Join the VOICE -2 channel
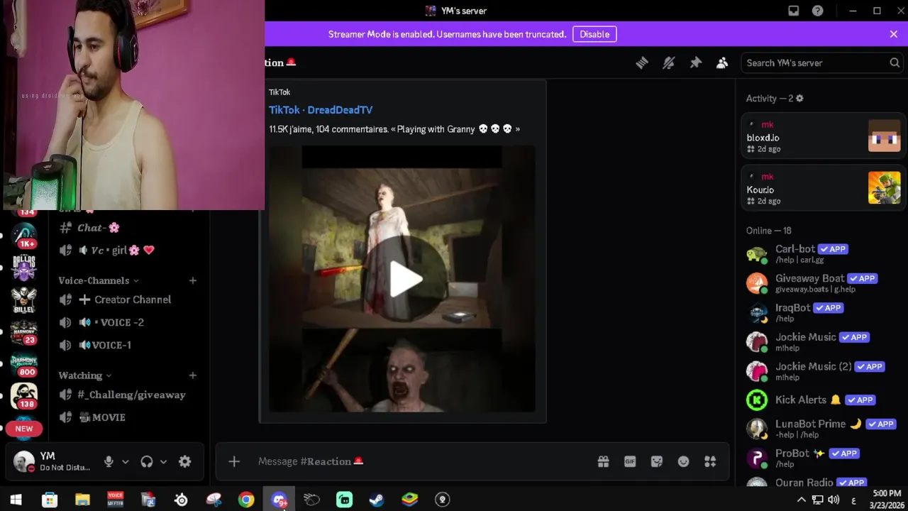908x511 pixels. [128, 322]
